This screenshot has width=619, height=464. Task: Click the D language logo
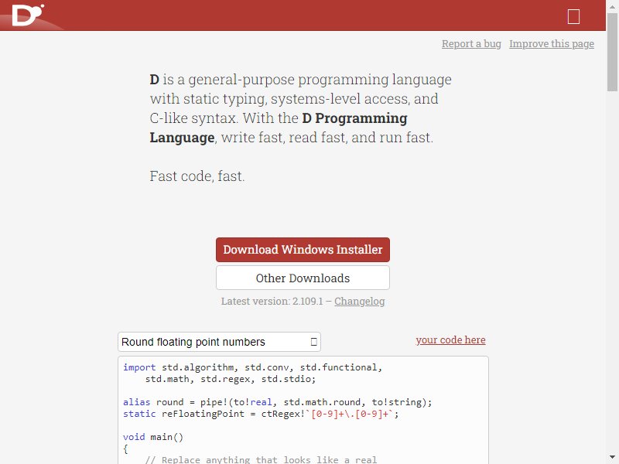pyautogui.click(x=28, y=15)
